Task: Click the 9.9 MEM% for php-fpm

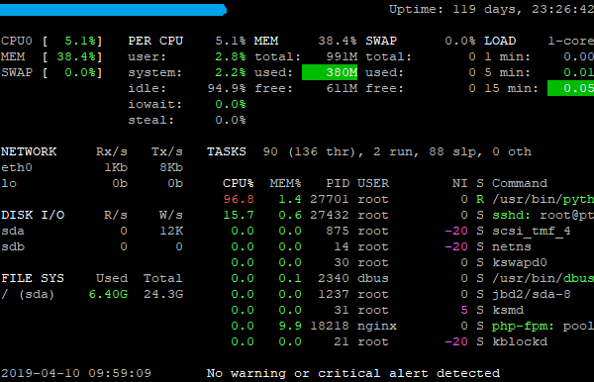Action: (x=290, y=326)
